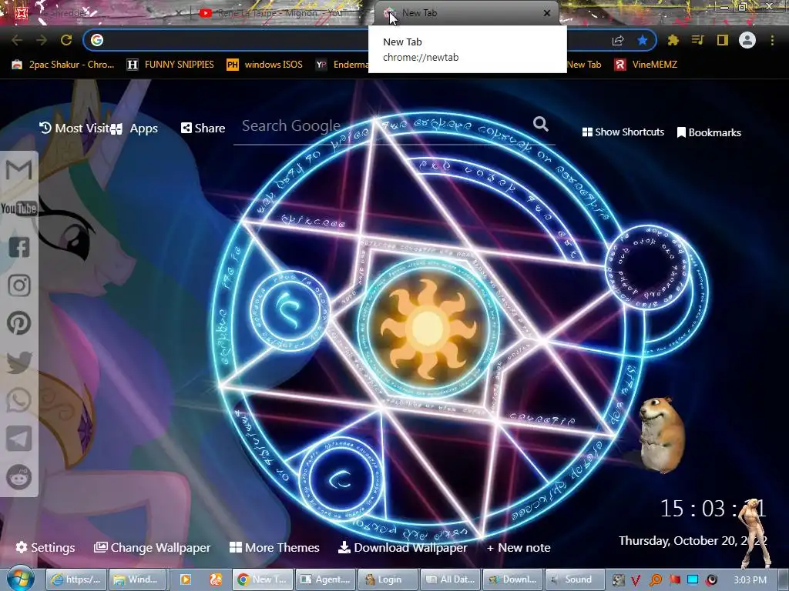Open Instagram from the sidebar
Viewport: 789px width, 591px height.
tap(19, 285)
